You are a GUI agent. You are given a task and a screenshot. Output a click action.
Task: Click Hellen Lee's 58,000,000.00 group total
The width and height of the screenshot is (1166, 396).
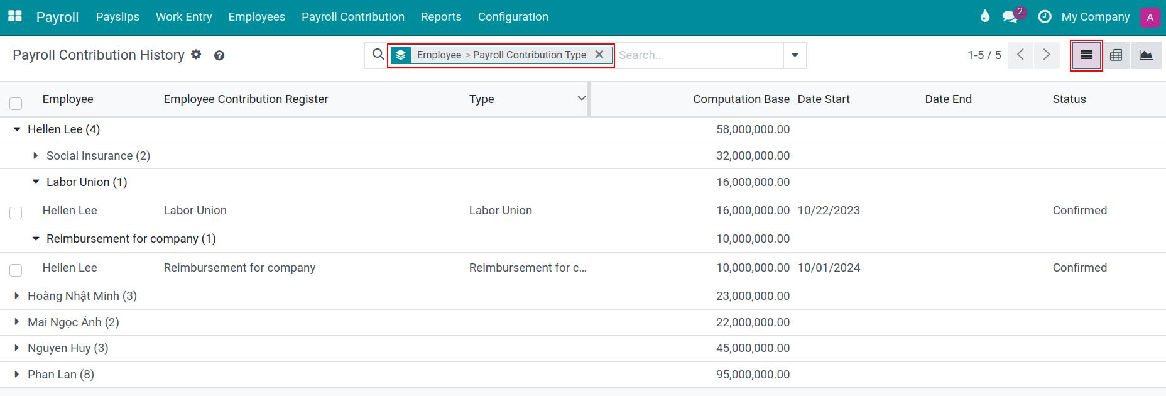(753, 129)
